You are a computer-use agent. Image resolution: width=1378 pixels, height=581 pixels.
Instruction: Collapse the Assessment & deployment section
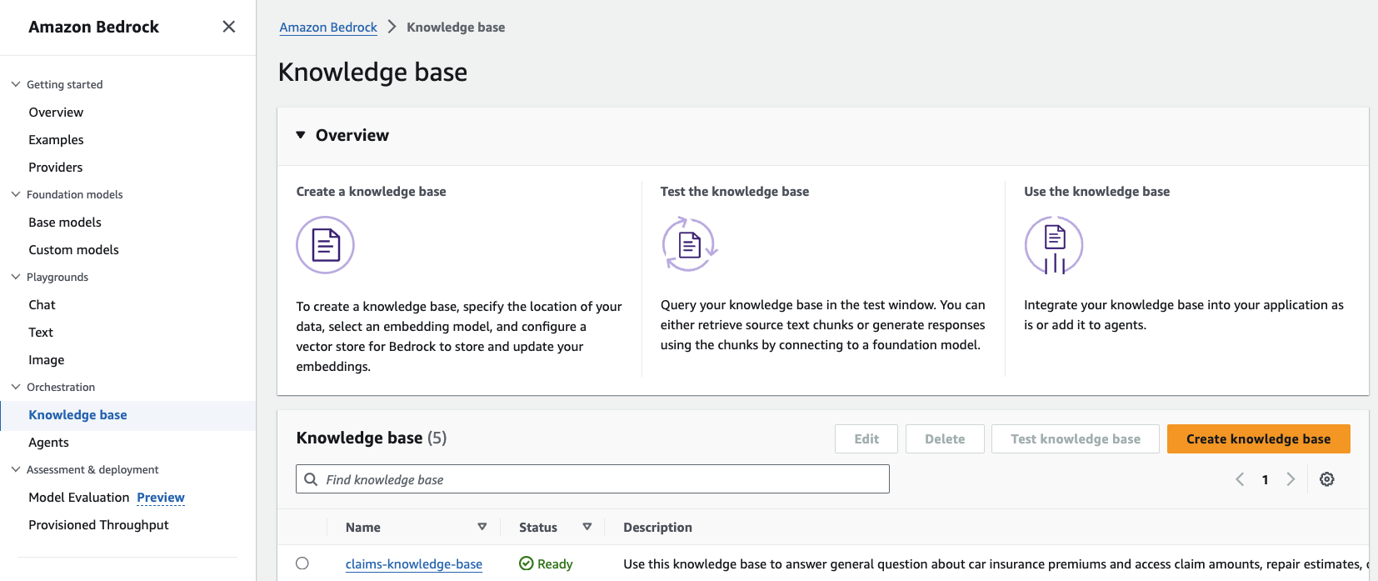16,469
